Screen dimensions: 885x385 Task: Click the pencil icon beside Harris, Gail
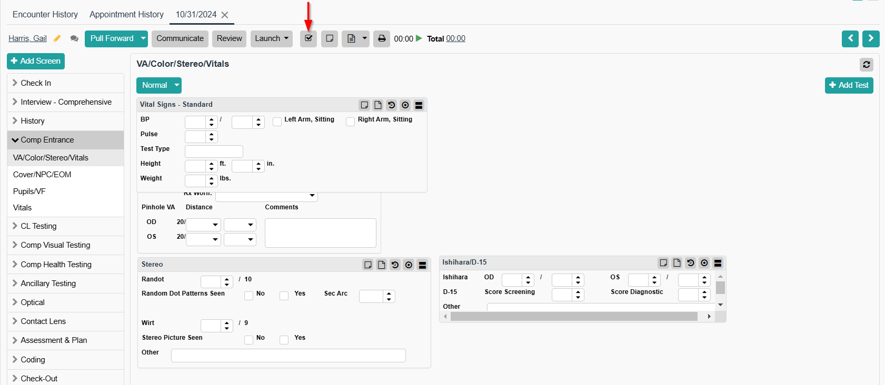coord(57,38)
